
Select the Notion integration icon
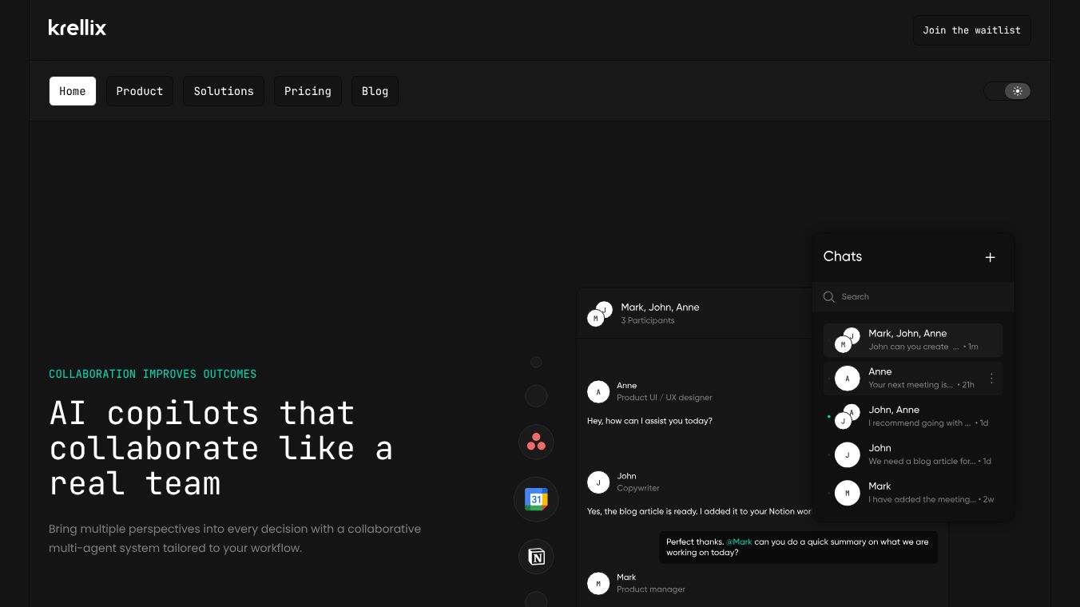[x=536, y=557]
